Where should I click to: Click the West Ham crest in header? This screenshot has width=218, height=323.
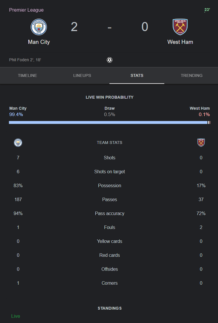click(x=180, y=27)
